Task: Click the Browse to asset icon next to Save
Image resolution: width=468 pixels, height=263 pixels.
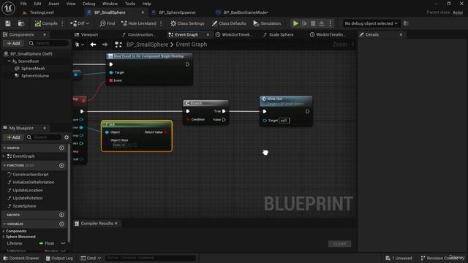Action: (21, 23)
